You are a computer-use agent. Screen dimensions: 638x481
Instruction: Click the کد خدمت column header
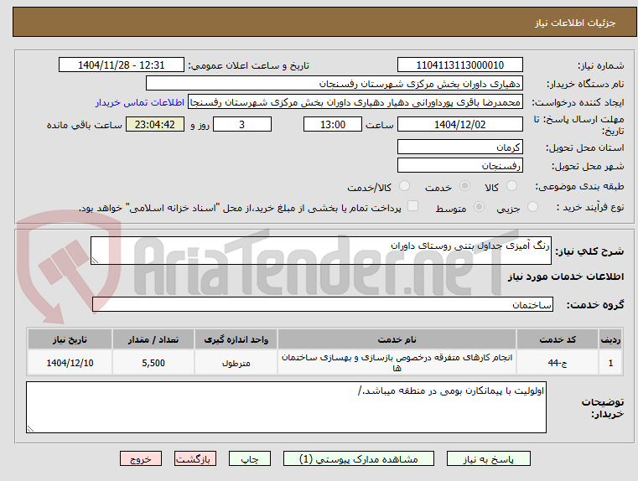[x=558, y=339]
